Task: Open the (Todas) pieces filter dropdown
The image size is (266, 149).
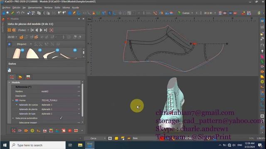Action: [x=23, y=30]
